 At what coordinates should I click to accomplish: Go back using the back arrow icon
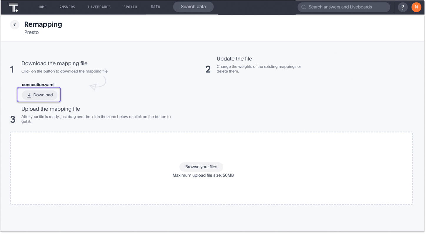pyautogui.click(x=15, y=25)
